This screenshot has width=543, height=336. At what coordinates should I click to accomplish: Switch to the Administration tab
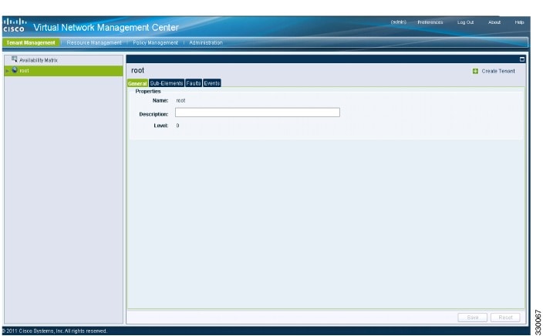coord(206,42)
